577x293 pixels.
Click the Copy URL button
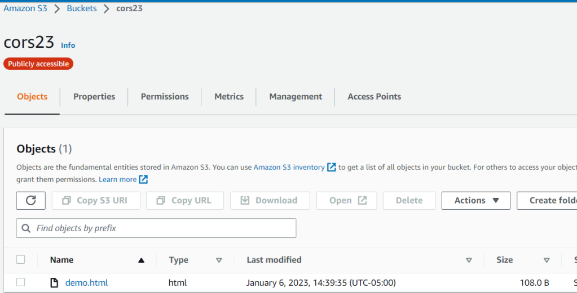pos(185,201)
